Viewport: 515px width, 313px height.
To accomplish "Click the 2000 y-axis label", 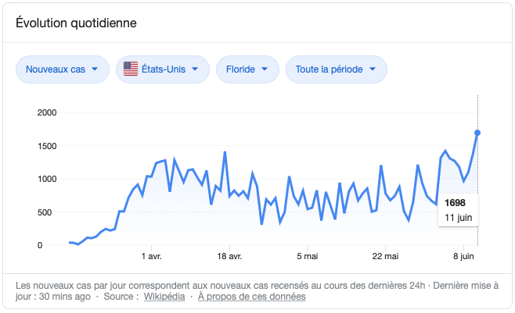I will click(x=46, y=112).
